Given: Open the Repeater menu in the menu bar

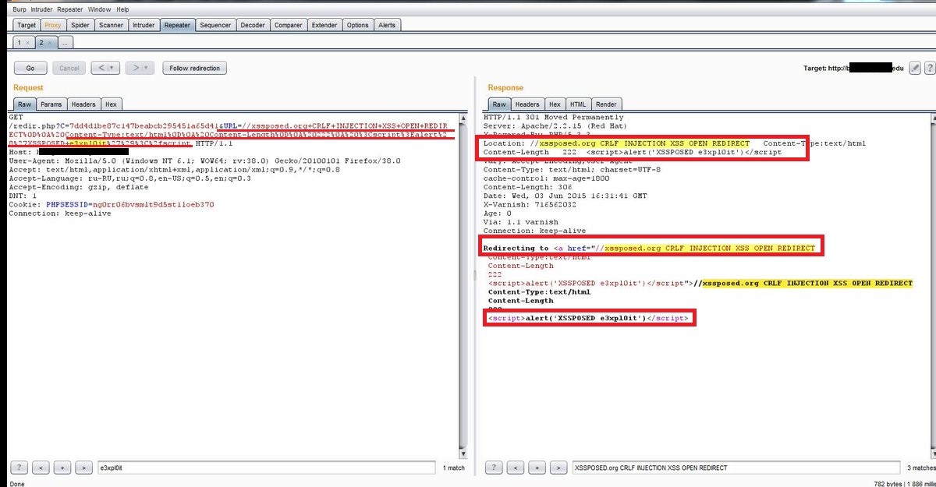Looking at the screenshot, I should [x=69, y=9].
